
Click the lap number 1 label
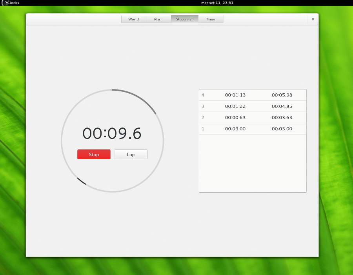tap(203, 129)
